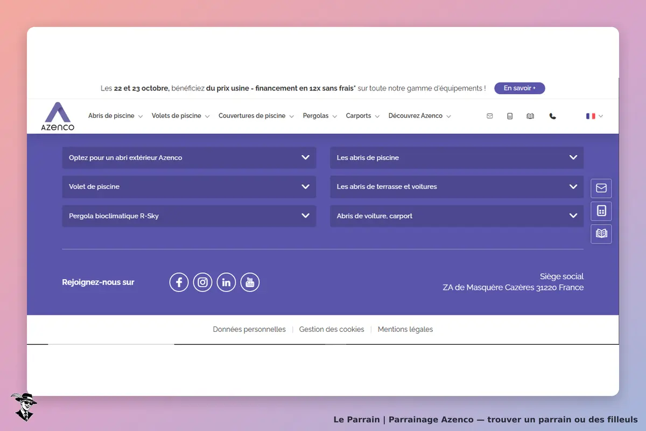Screen dimensions: 646x431
Task: Open 'Gestion des cookies' link
Action: point(332,329)
